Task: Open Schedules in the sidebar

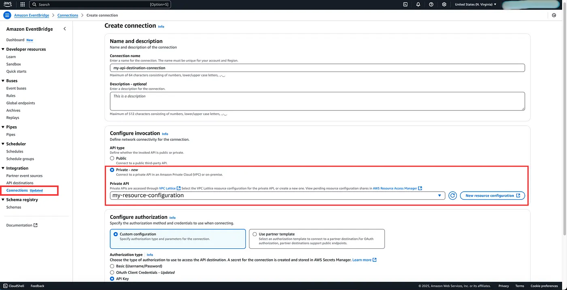Action: coord(15,152)
